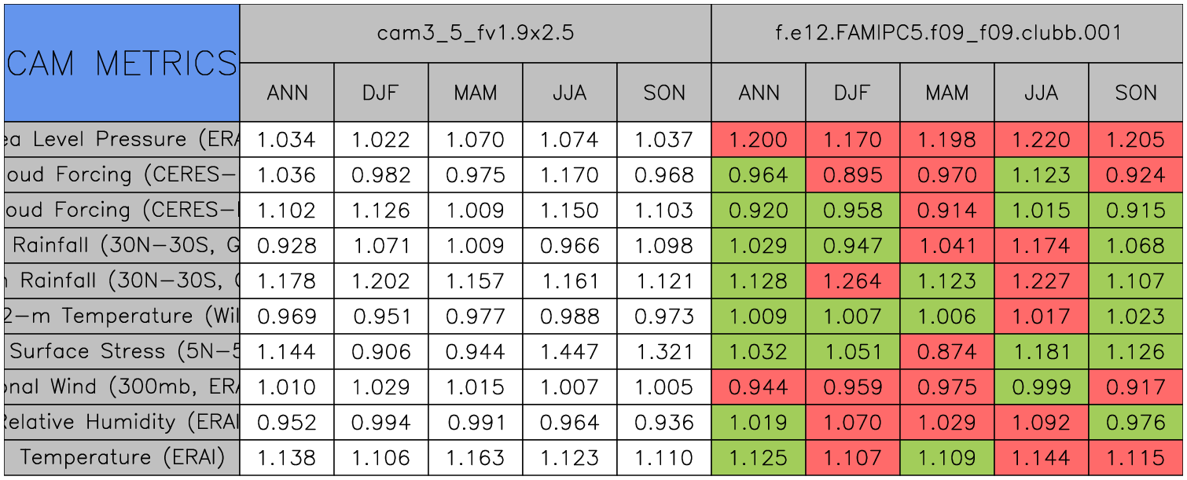Click the Surface Stress row label

coord(122,351)
